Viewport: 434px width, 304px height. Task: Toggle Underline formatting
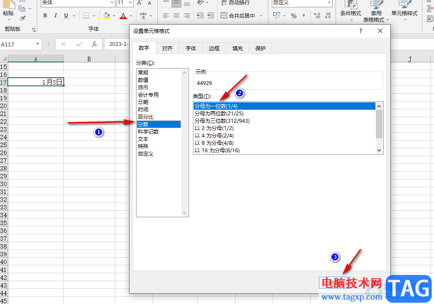point(66,16)
